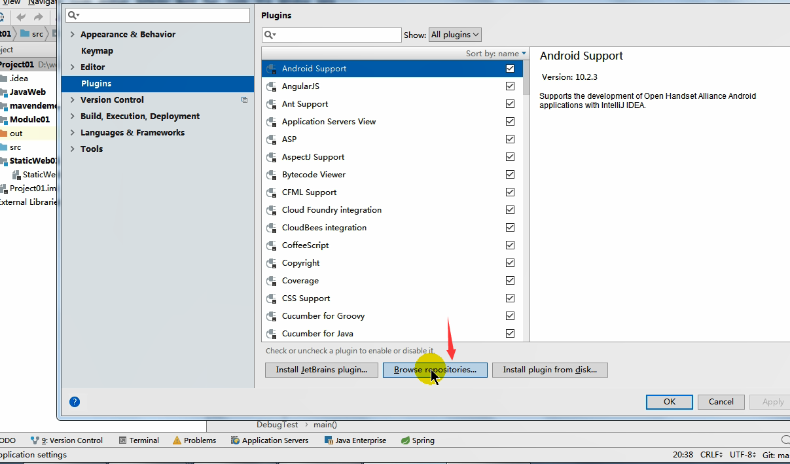The width and height of the screenshot is (790, 464).
Task: Click Browse repositories button
Action: tap(435, 370)
